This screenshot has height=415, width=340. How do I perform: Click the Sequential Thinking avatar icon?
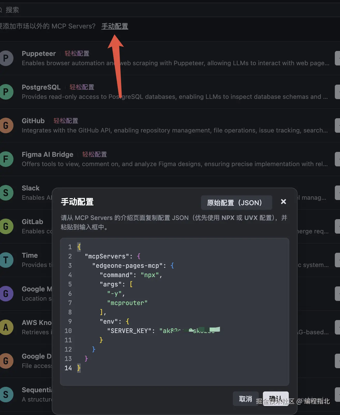[6, 395]
